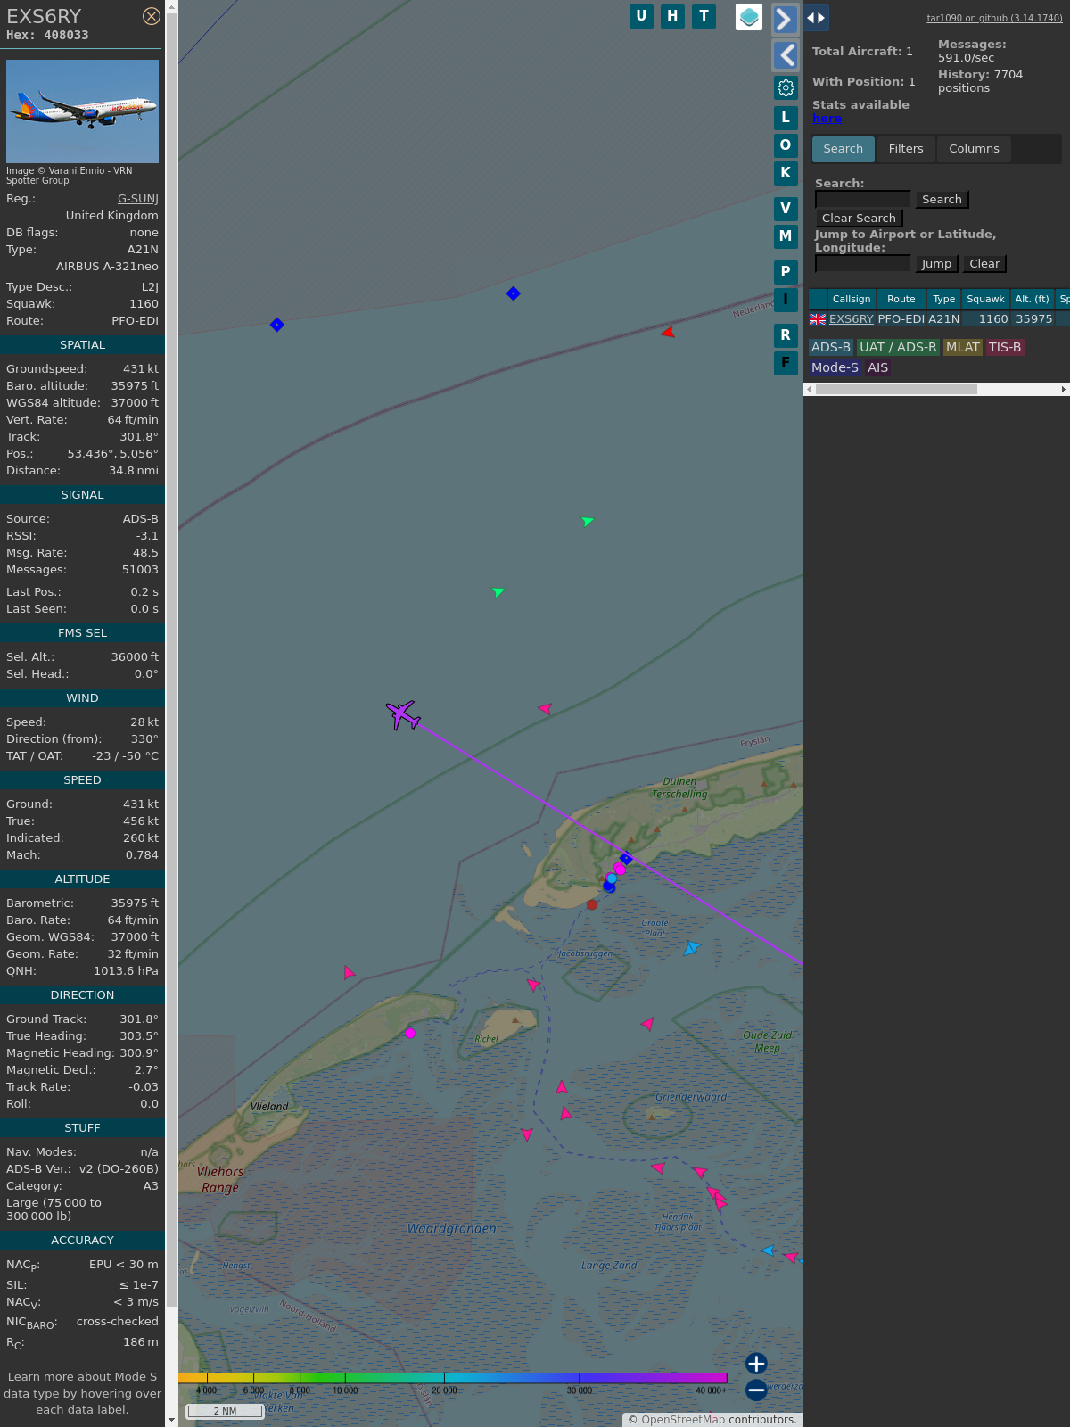Click the light blue ship marker near Groote Plaat
The width and height of the screenshot is (1070, 1427).
[x=692, y=948]
